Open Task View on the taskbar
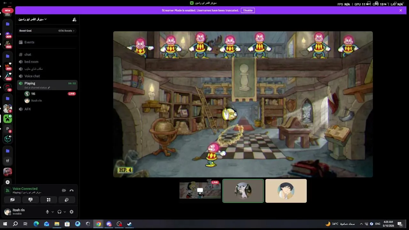 click(x=25, y=224)
